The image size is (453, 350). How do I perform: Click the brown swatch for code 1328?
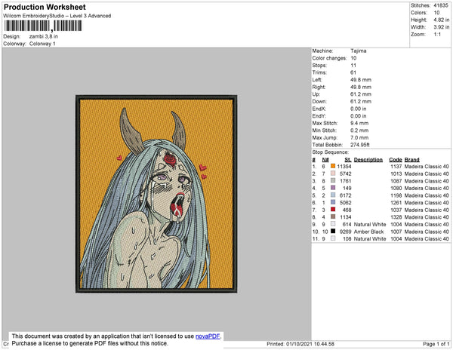(x=333, y=216)
